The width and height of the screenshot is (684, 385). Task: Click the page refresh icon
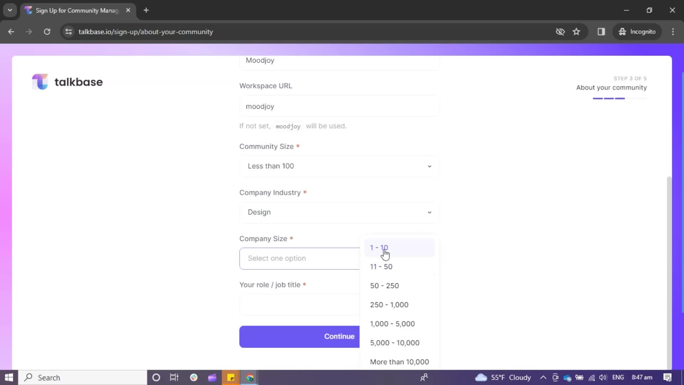pos(47,31)
